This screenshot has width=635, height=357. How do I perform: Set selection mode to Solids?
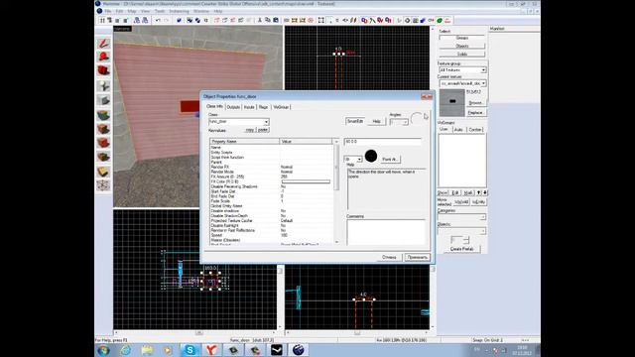point(462,54)
